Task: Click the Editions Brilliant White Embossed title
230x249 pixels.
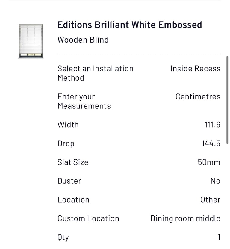Action: 130,25
